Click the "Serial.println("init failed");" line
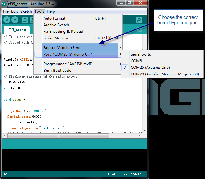 click(38, 128)
